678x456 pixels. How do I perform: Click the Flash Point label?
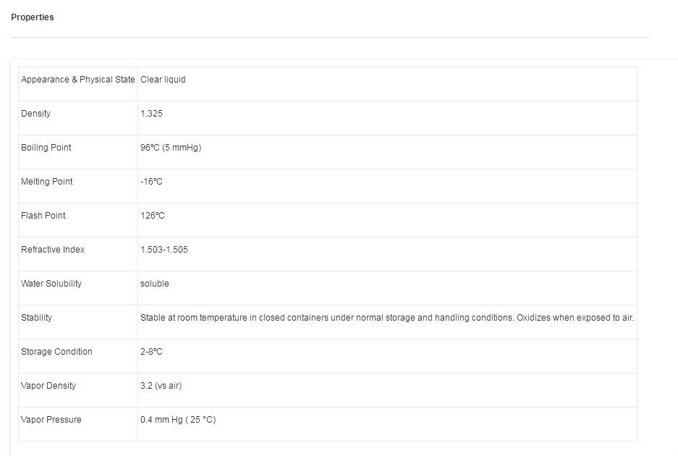[x=43, y=216]
